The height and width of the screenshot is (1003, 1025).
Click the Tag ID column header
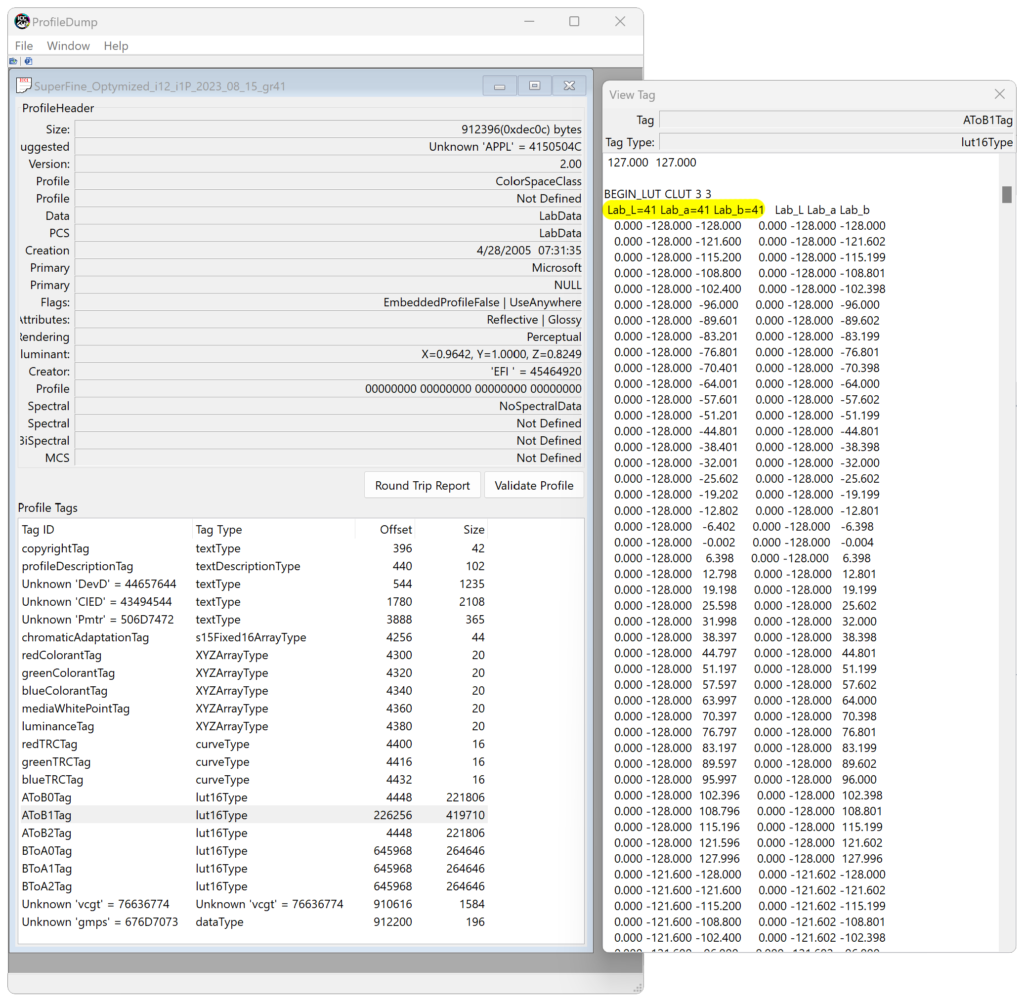38,530
